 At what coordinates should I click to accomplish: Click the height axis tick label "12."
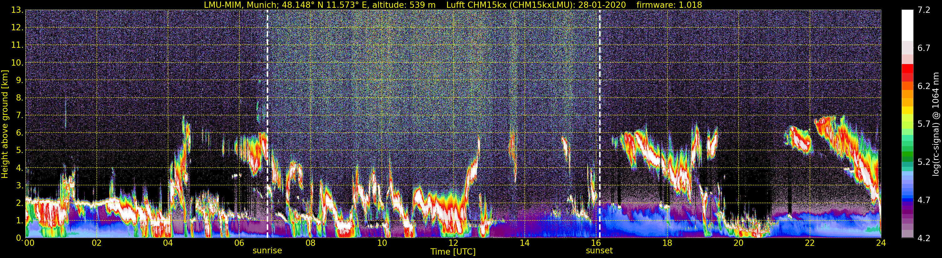coord(17,28)
